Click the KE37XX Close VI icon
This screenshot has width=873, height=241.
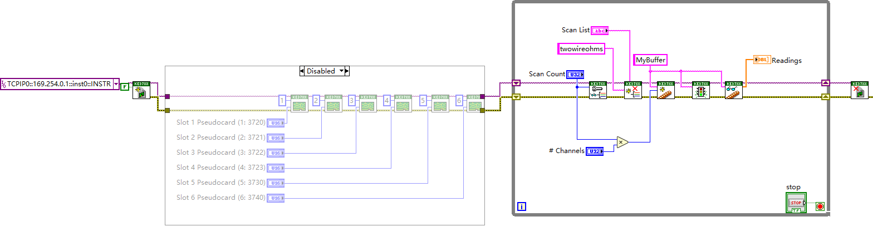pyautogui.click(x=859, y=90)
